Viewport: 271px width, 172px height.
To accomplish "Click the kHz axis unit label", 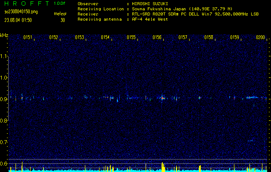I will click(x=4, y=35).
